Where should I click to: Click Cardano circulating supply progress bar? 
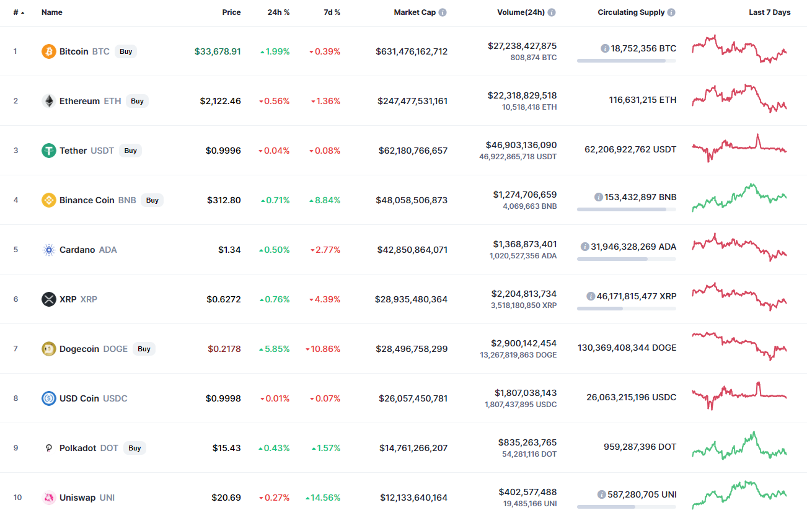[x=627, y=259]
